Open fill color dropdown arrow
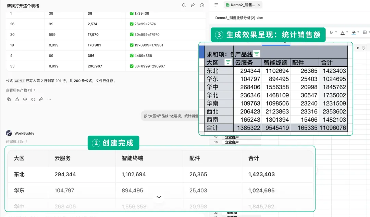 coord(358,32)
